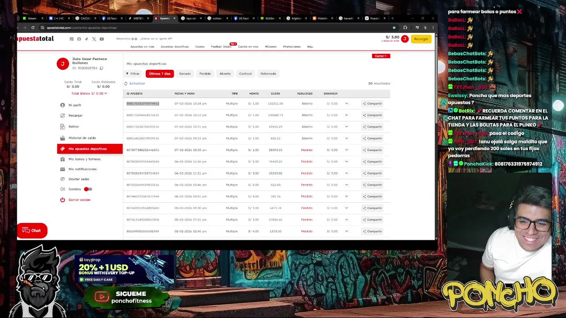The height and width of the screenshot is (318, 566).
Task: Click the red J avatar in header
Action: point(405,39)
